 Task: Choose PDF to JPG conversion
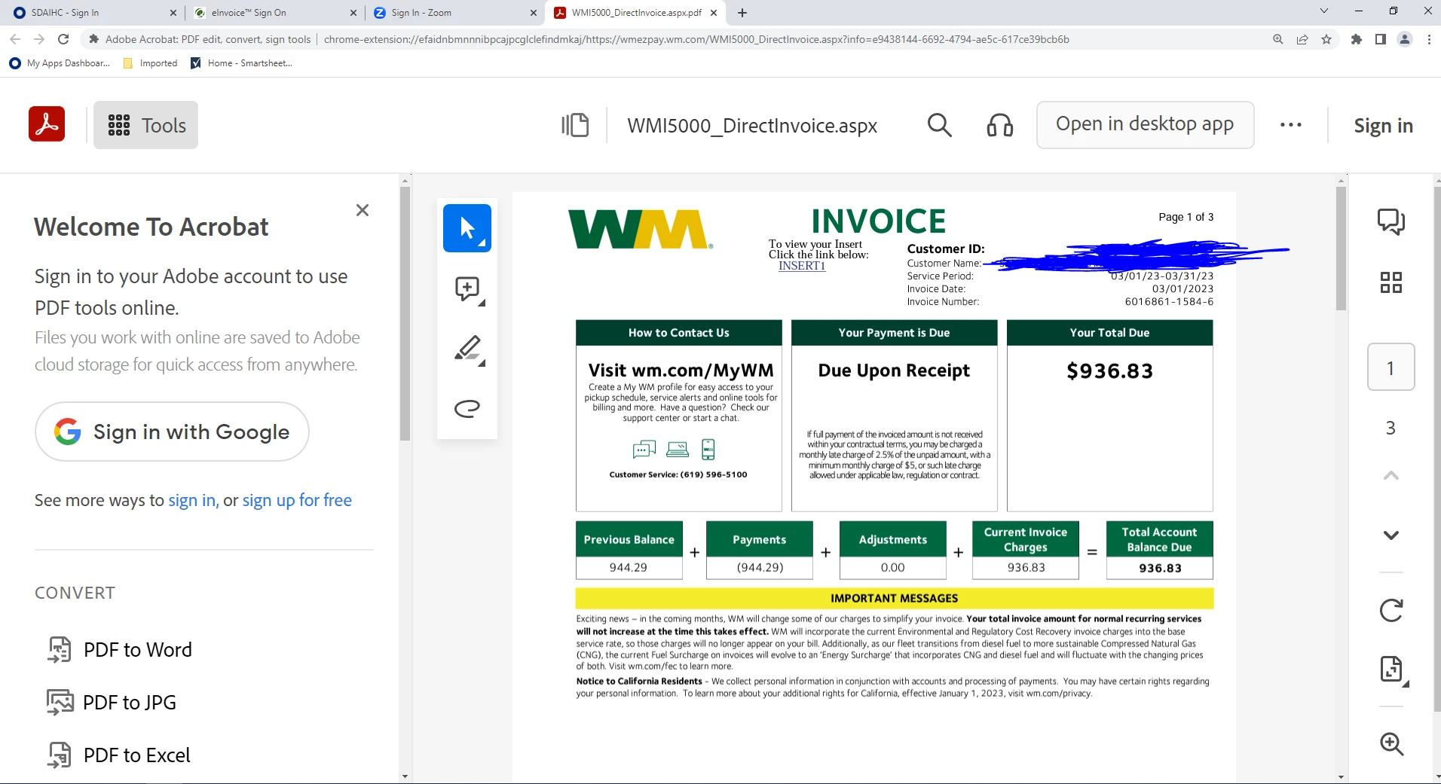[x=112, y=702]
